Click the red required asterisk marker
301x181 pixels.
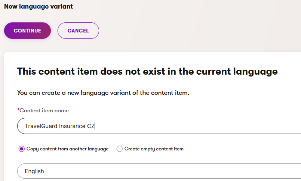point(18,110)
